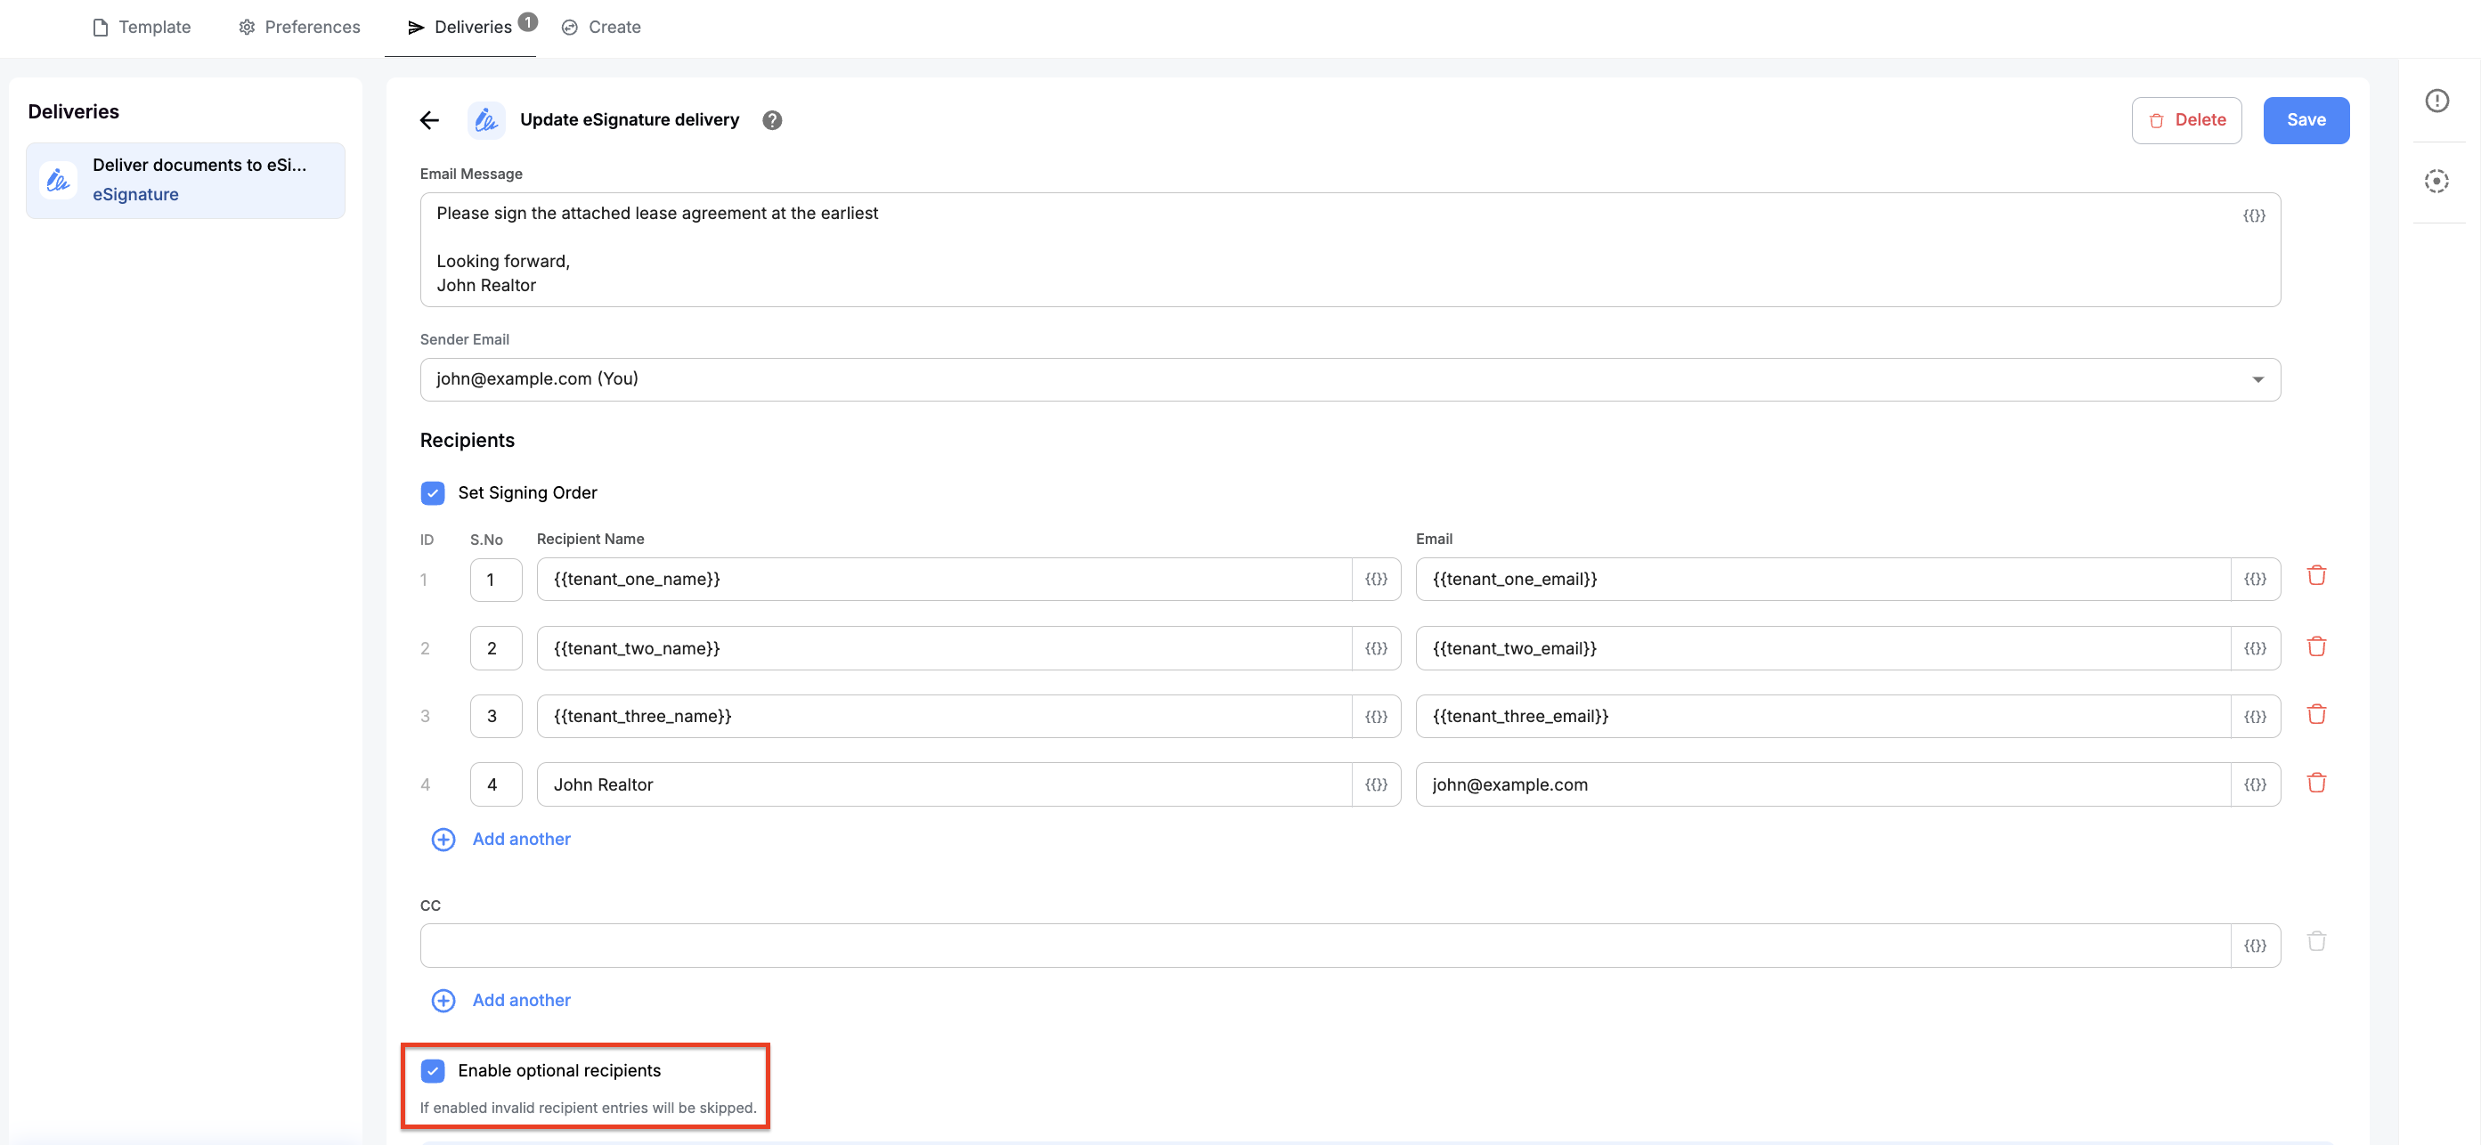Remove the John Realtor recipient with trash icon
The image size is (2481, 1145).
click(x=2316, y=783)
